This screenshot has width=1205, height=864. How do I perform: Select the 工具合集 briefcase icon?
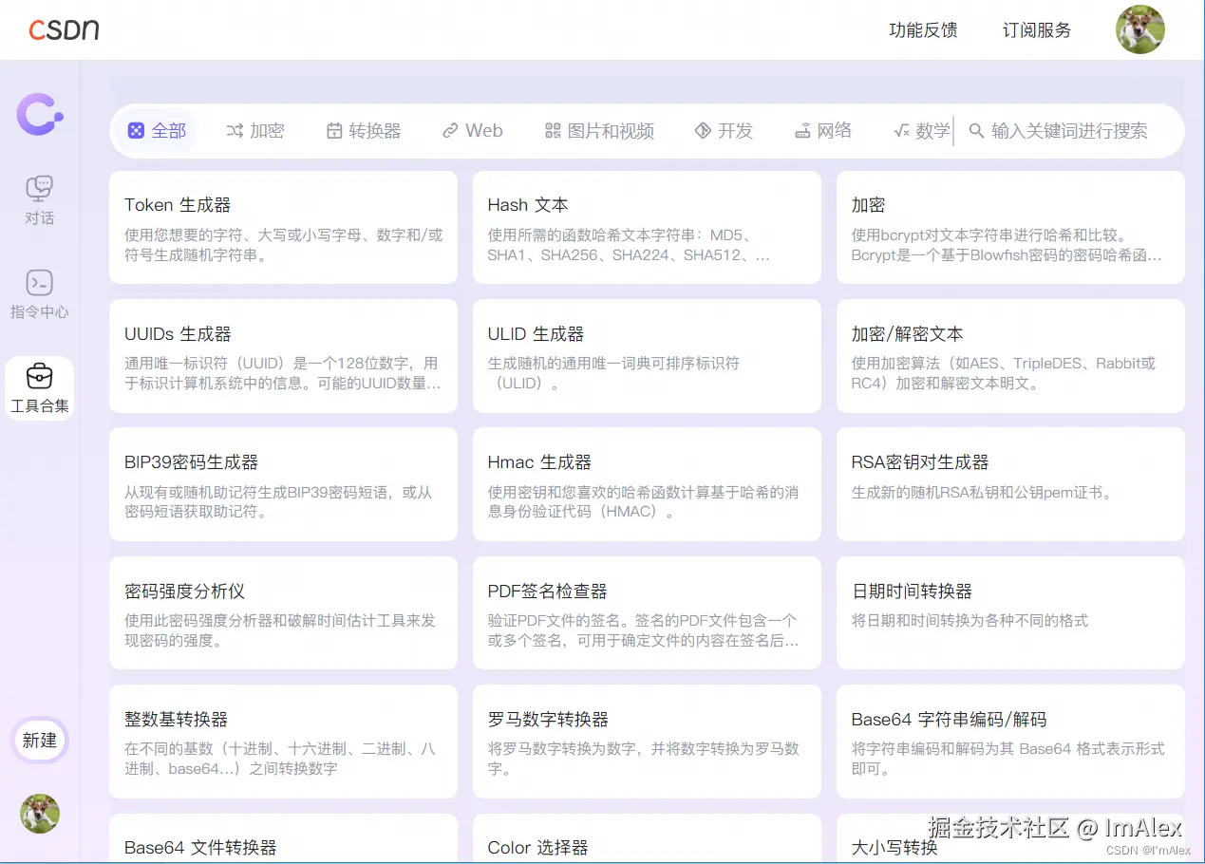(x=39, y=376)
